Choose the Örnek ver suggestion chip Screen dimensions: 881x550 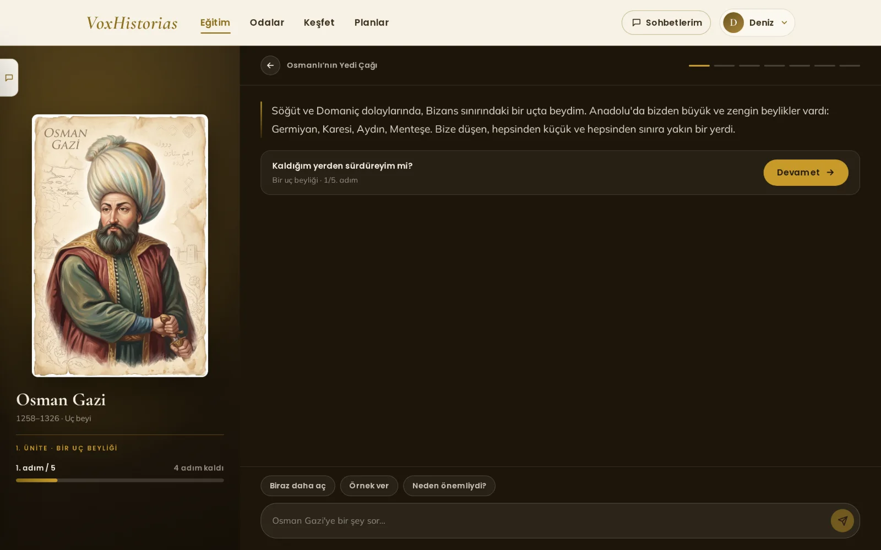coord(369,486)
